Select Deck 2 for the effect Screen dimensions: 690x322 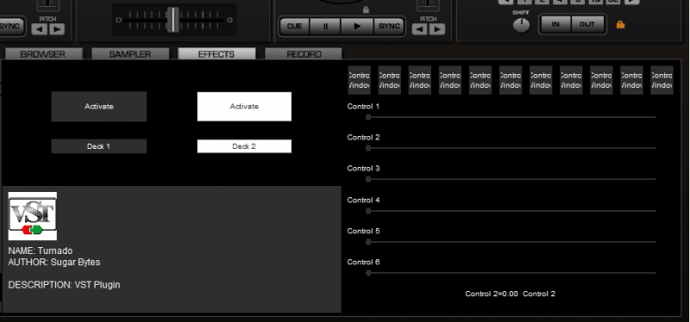click(244, 146)
